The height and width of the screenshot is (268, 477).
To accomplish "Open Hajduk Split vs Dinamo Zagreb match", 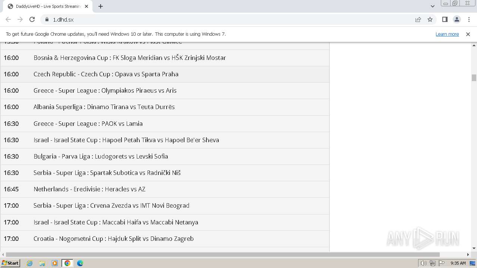I will (165, 239).
